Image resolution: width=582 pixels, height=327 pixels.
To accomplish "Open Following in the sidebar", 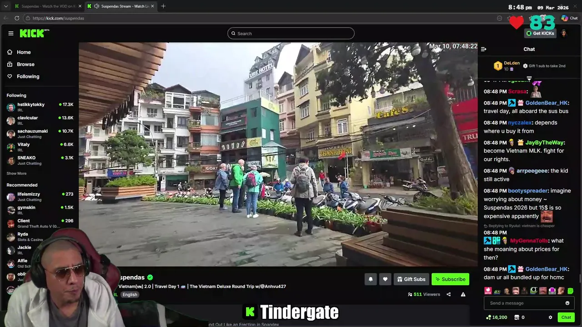I will pyautogui.click(x=23, y=76).
